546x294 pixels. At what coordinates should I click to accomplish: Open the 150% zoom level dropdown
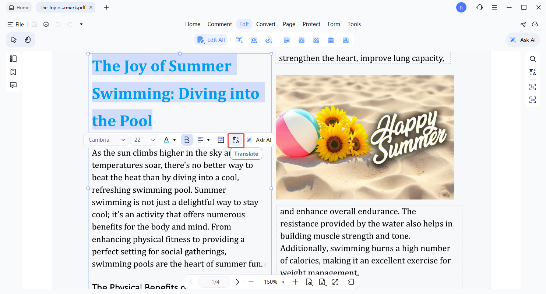coord(274,282)
